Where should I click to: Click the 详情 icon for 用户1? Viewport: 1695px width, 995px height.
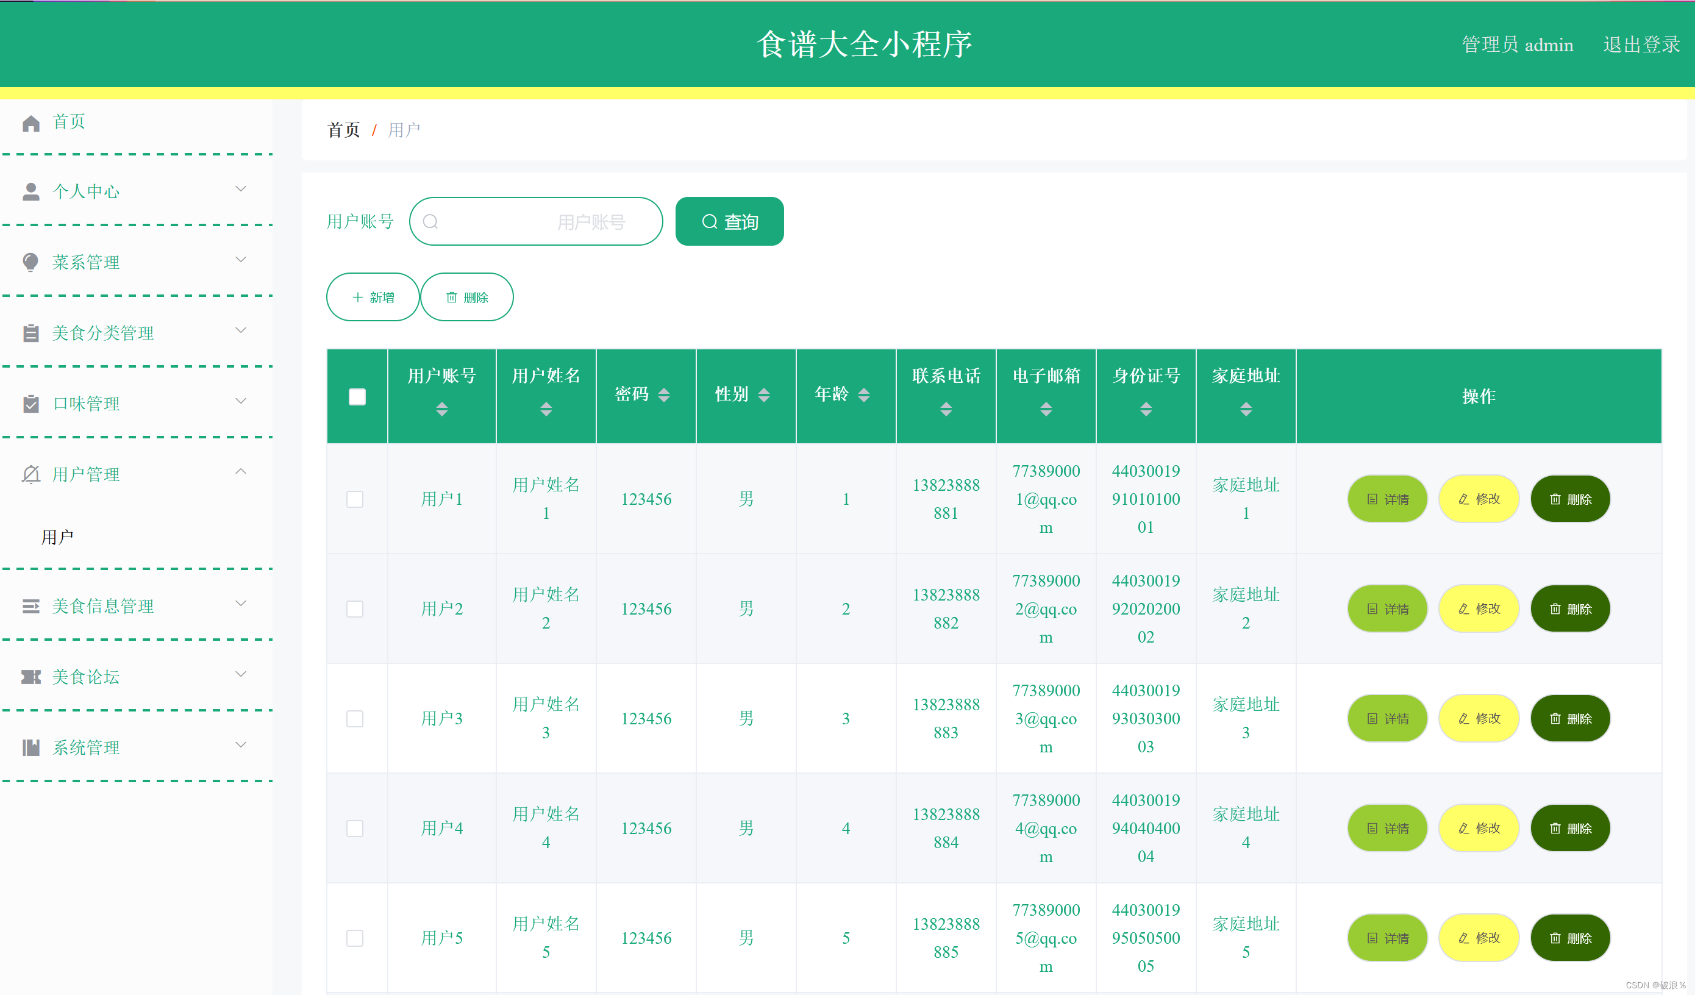1390,498
